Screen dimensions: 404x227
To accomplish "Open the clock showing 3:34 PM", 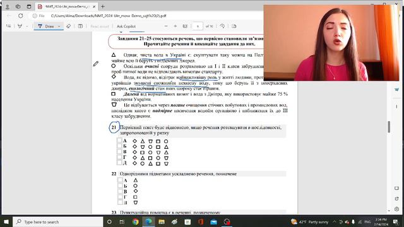I will 381,222.
